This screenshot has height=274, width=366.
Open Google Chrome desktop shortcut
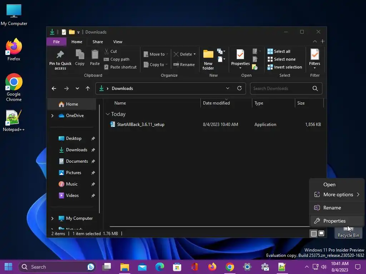click(14, 87)
